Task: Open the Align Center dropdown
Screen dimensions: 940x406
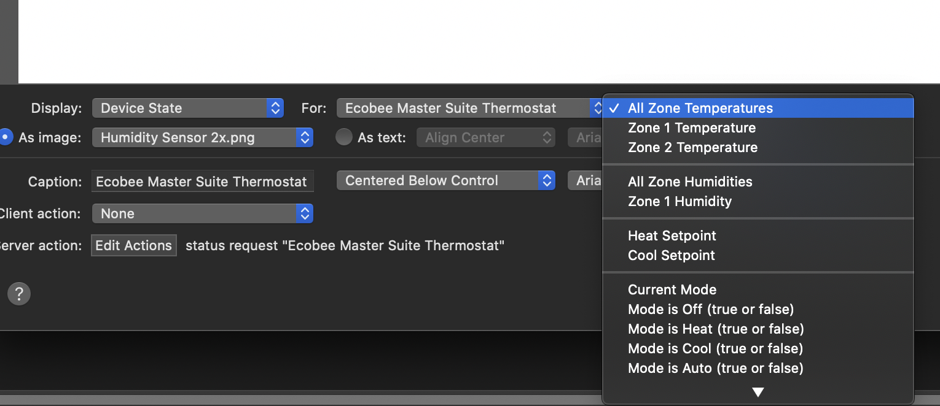Action: (x=486, y=137)
